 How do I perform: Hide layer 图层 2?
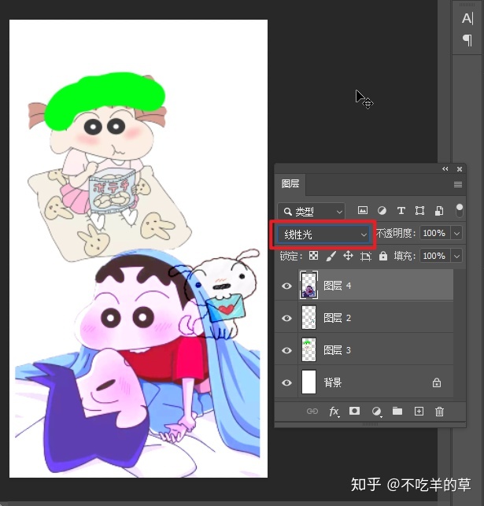pos(286,318)
